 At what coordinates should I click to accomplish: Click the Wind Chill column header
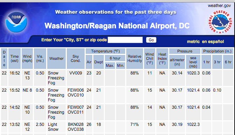149,59
